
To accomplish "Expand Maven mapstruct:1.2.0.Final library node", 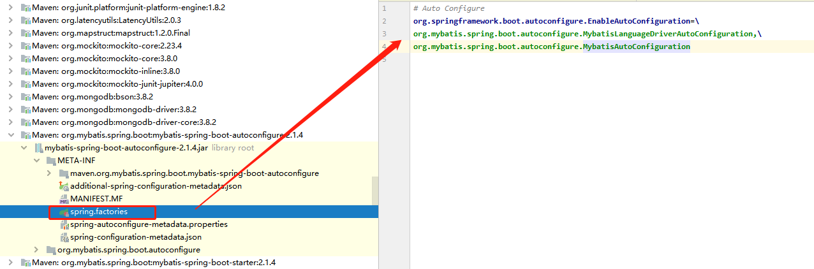I will [11, 33].
